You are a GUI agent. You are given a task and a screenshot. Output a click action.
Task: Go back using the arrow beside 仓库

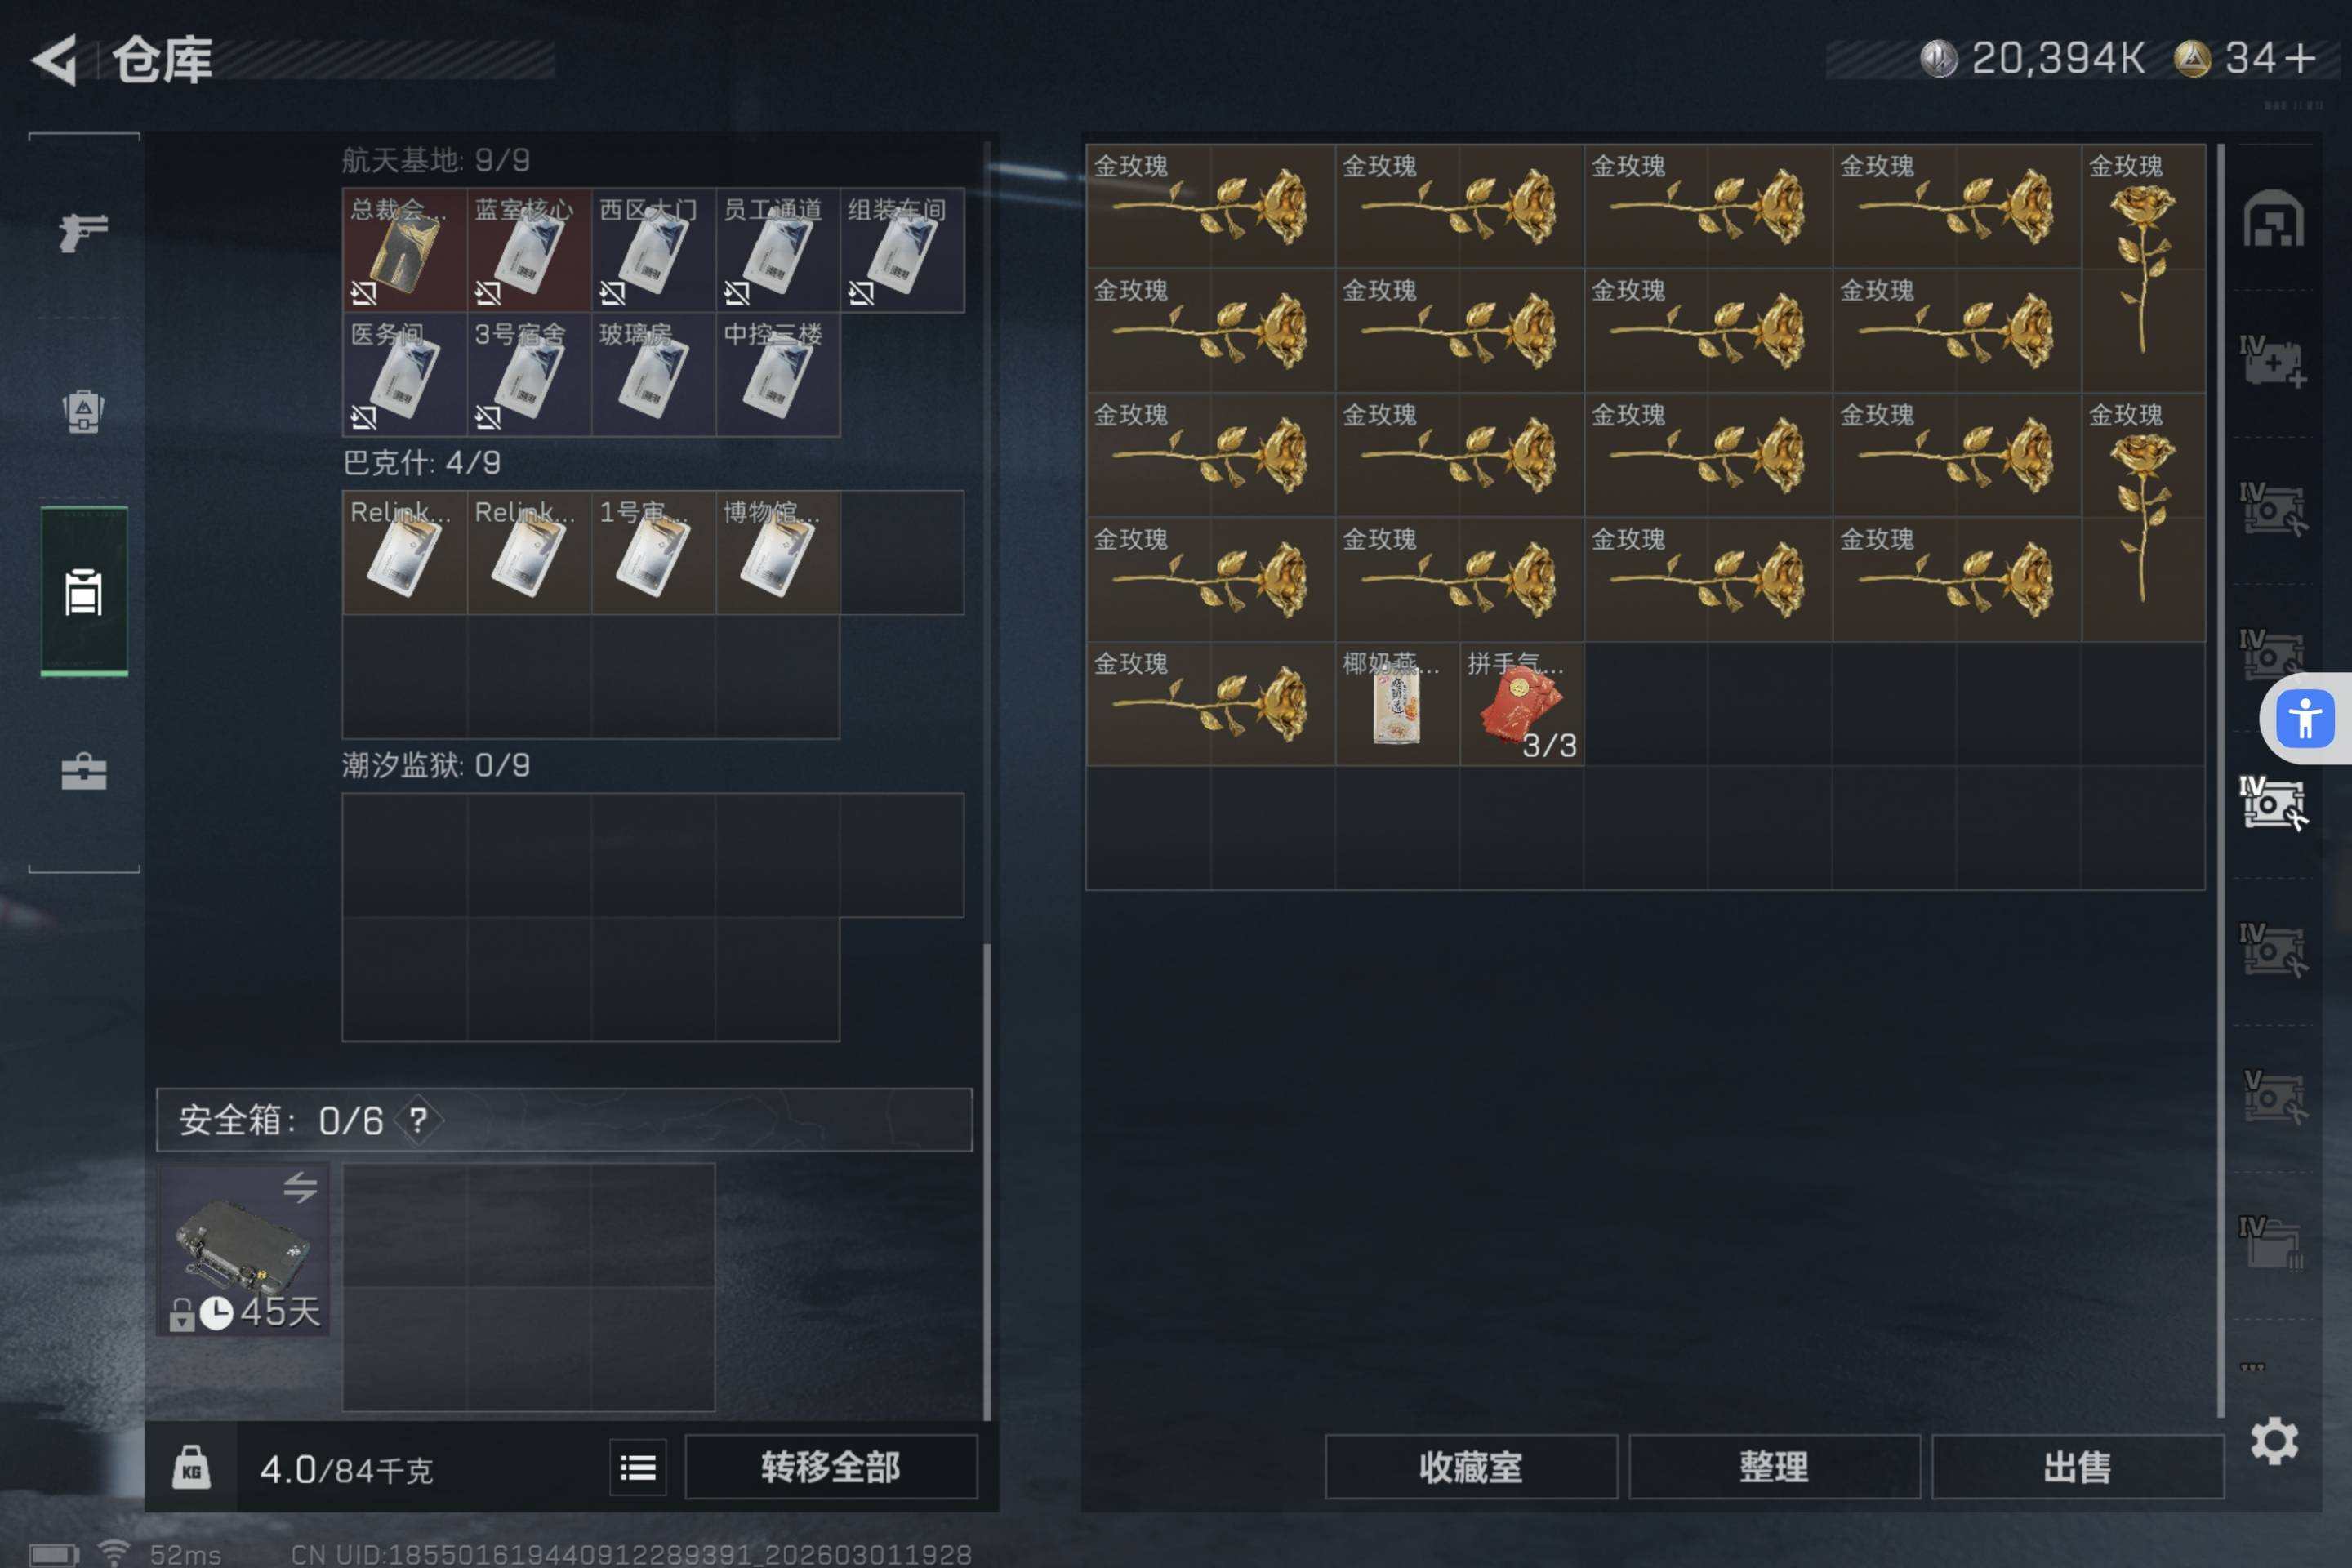[55, 60]
